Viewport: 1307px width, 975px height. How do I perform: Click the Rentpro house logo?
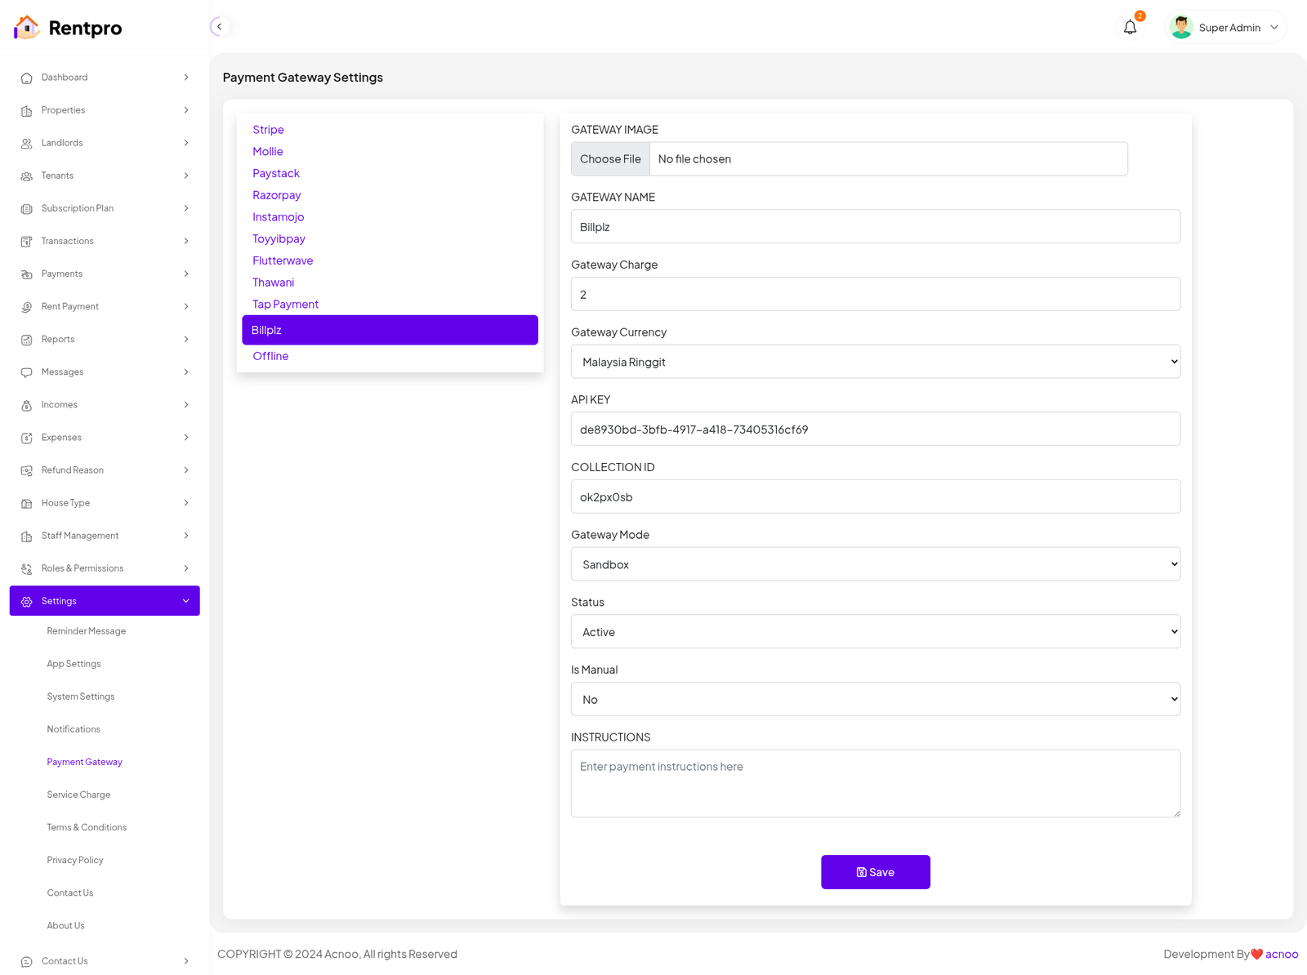(27, 28)
